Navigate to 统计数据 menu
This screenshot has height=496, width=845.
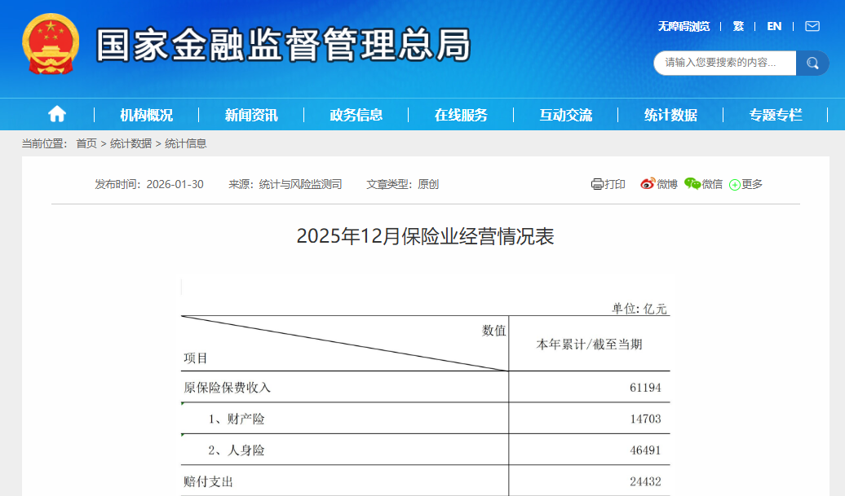click(x=670, y=115)
